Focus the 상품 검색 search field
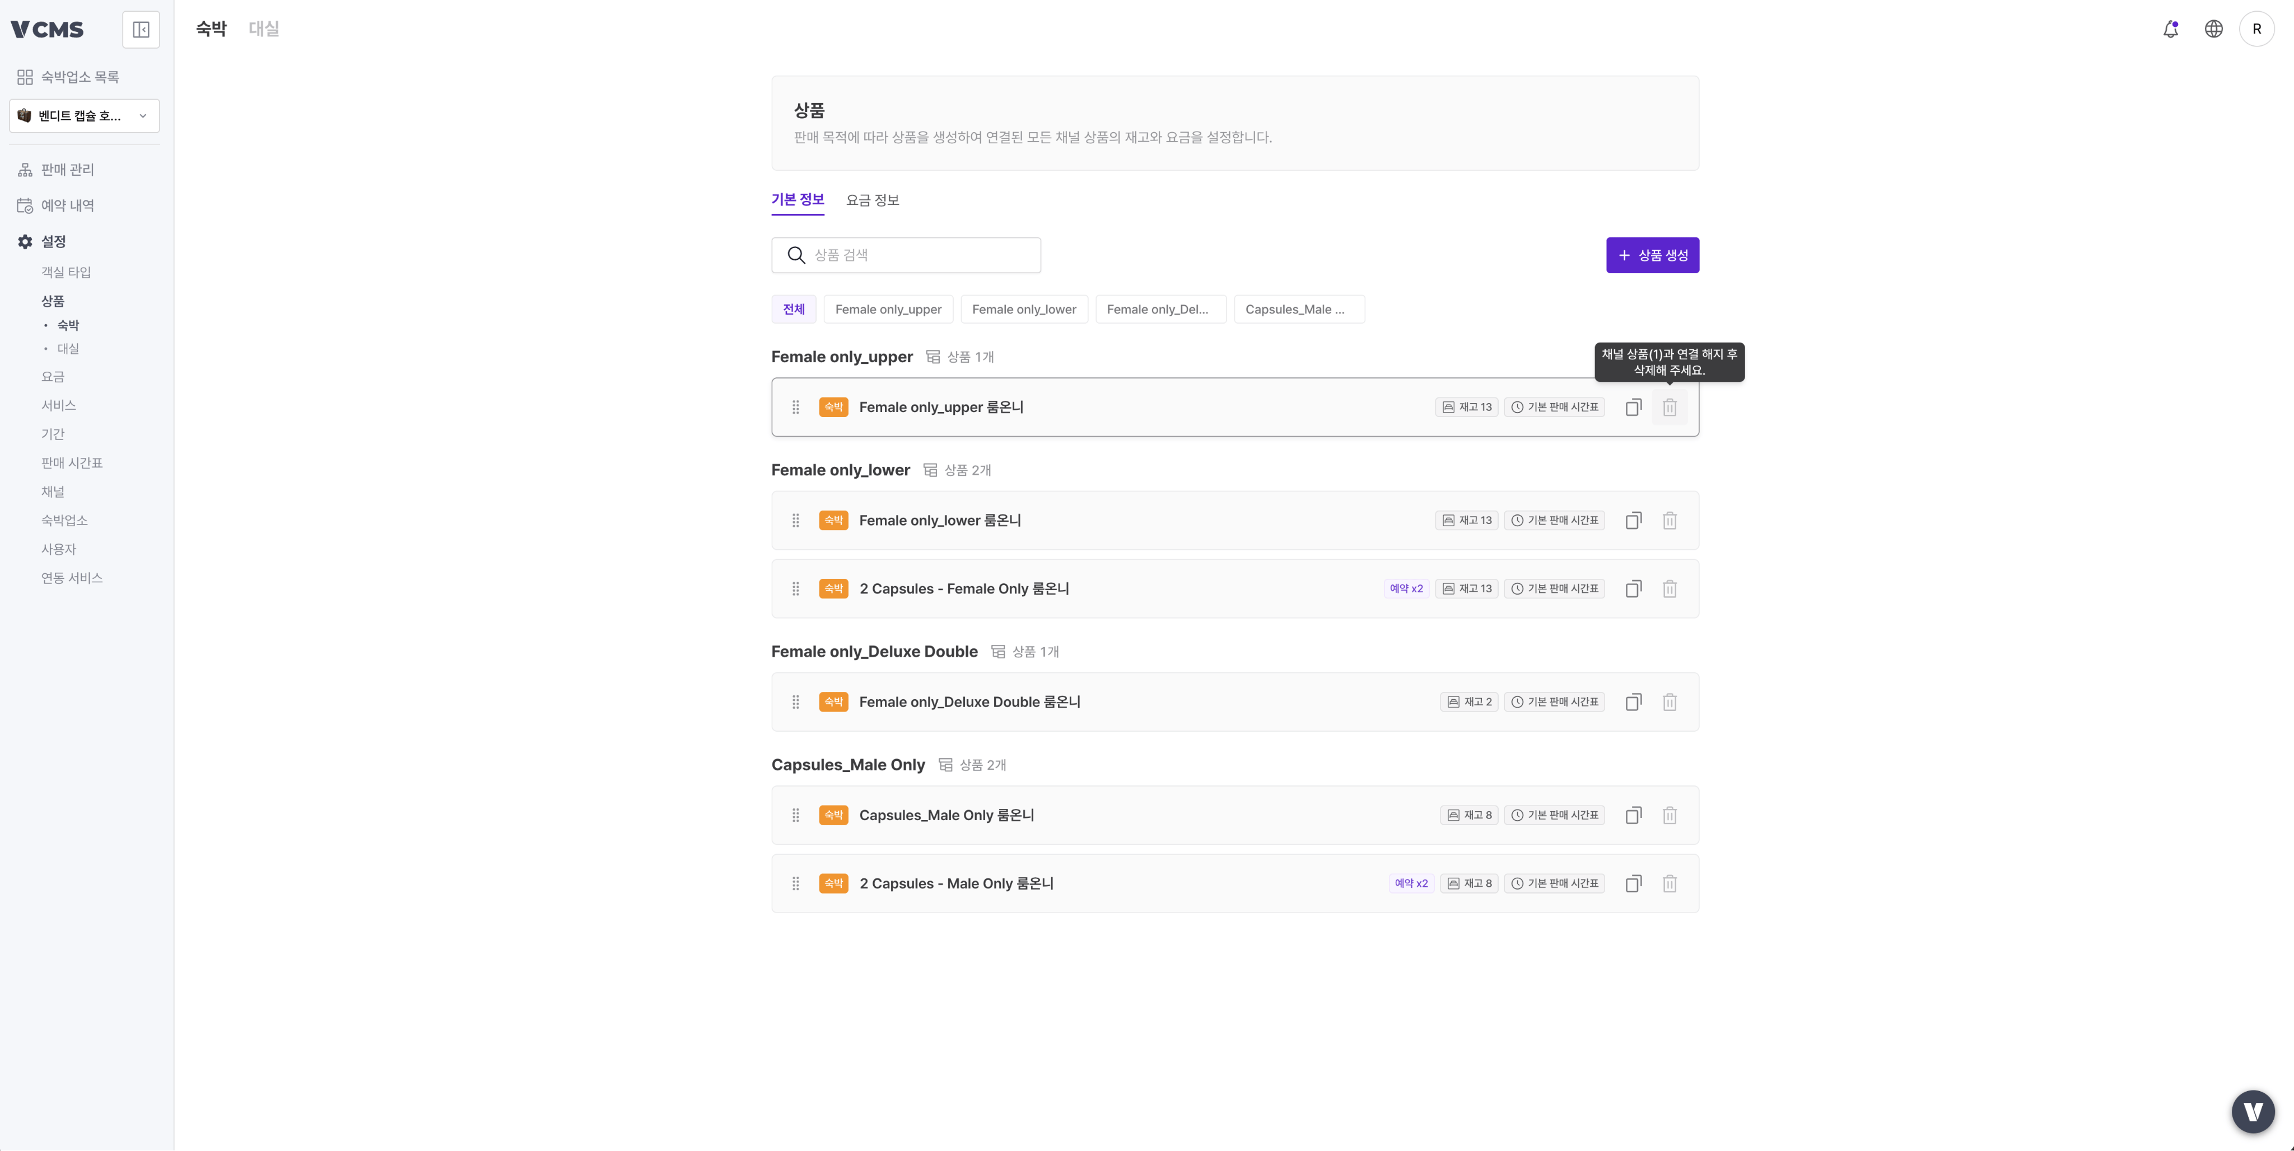 [x=906, y=255]
